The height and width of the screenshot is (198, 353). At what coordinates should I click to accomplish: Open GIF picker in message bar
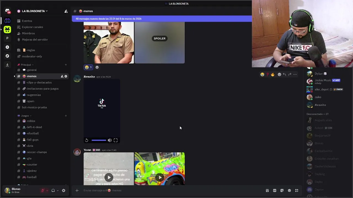pos(275,190)
